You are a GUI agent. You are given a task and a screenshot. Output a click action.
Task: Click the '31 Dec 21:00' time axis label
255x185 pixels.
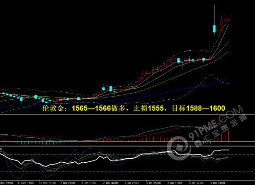(47, 183)
